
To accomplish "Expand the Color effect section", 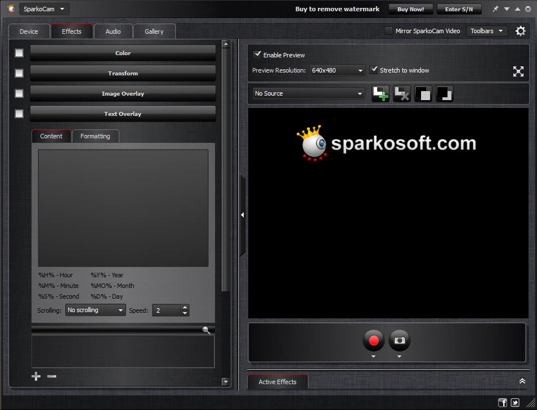I will pos(123,53).
